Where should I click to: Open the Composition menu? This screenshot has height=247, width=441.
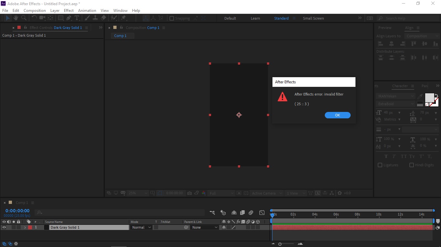35,11
